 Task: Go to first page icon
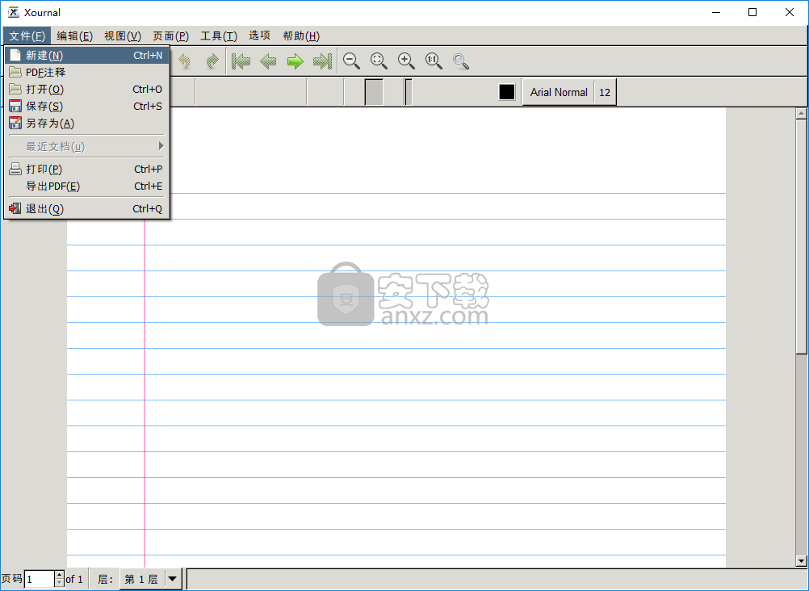[x=241, y=61]
